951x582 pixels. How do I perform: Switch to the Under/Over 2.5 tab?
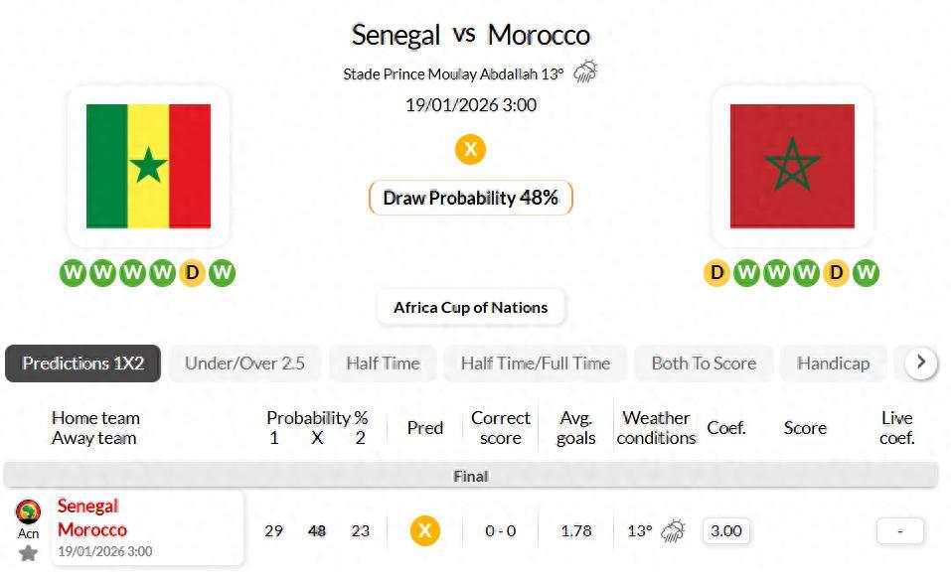coord(244,364)
